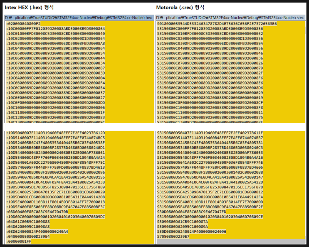
Task: Select srec line 'S30D0800D6240024F4000000024096'
Action: point(192,232)
